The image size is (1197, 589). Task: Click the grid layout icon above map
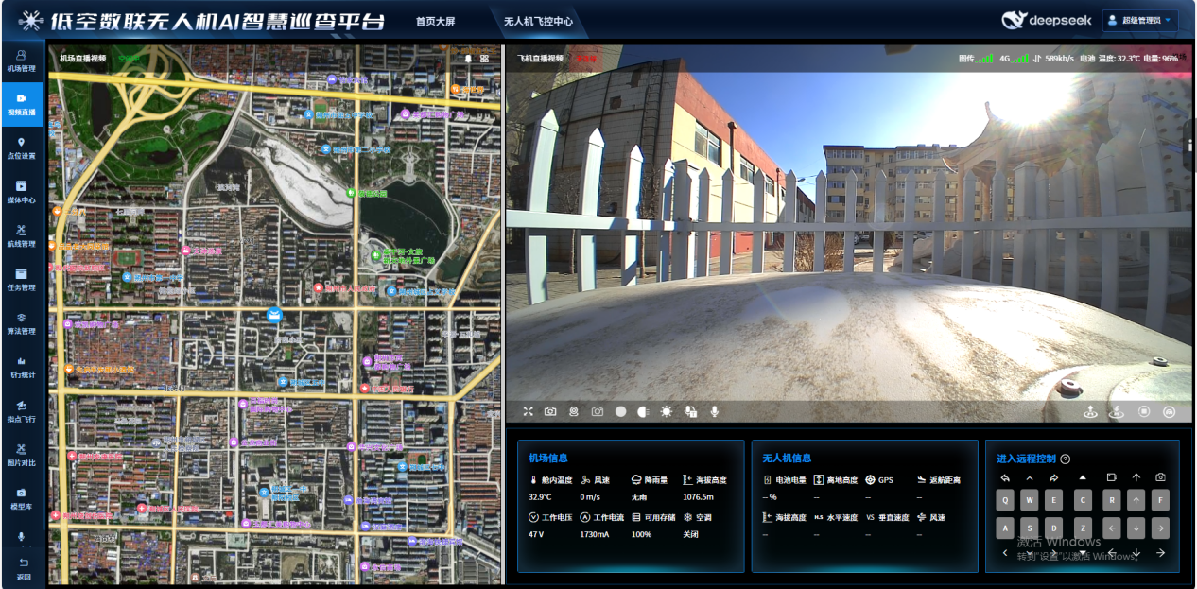click(484, 59)
